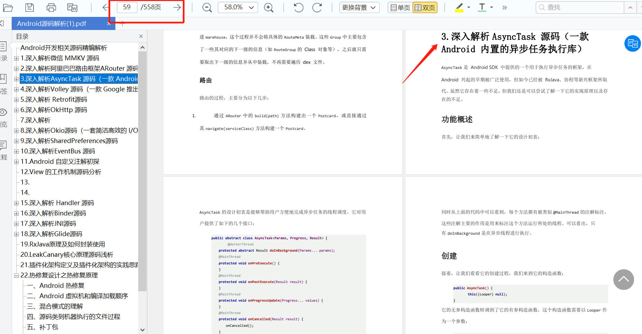Redo the last undone action
The image size is (642, 334).
317,7
